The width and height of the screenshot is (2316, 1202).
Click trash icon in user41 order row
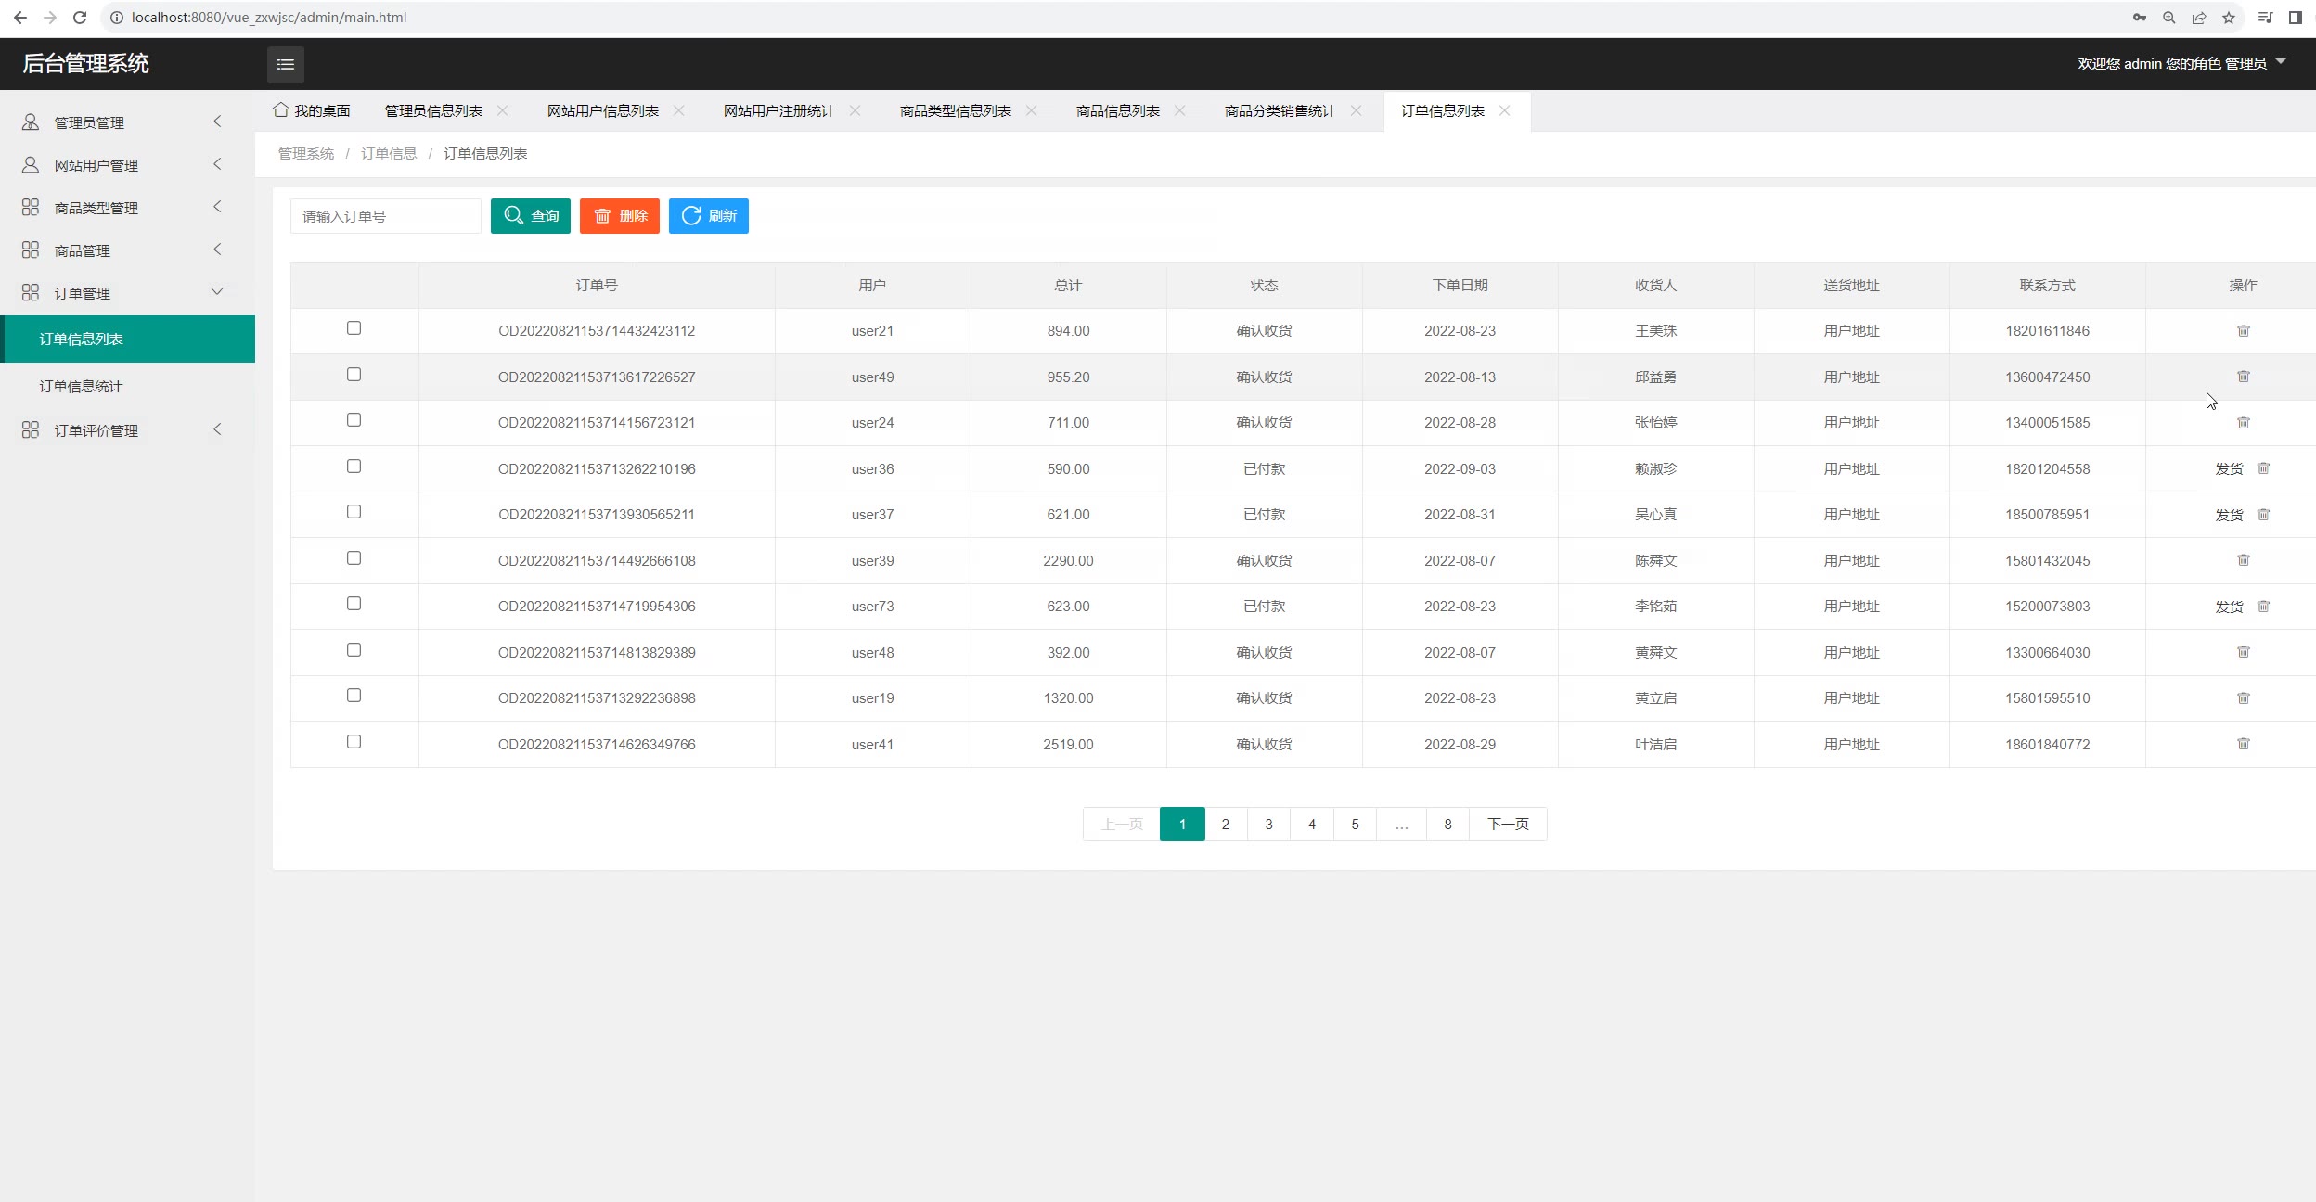2243,744
